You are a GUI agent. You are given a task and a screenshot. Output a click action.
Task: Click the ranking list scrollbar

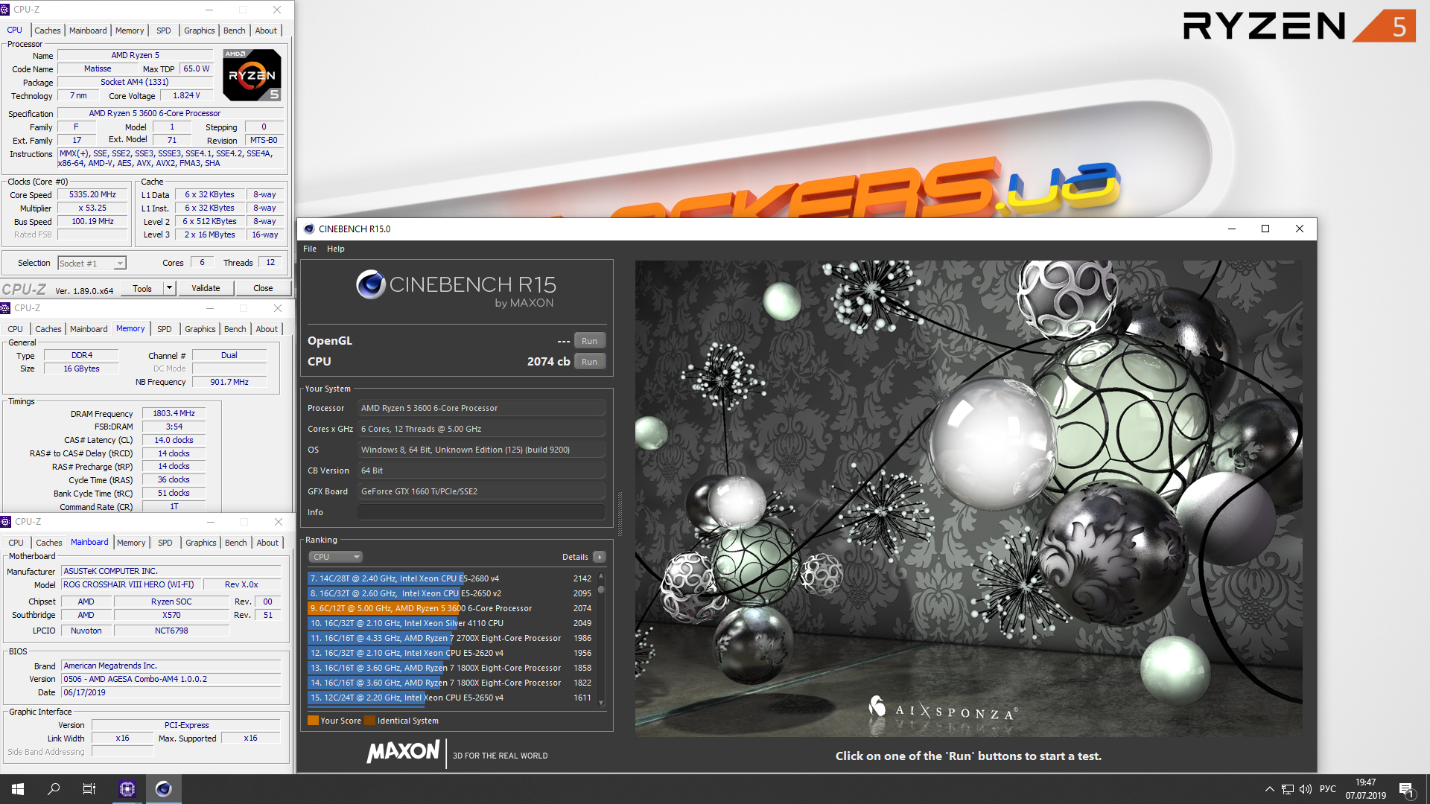tap(601, 640)
